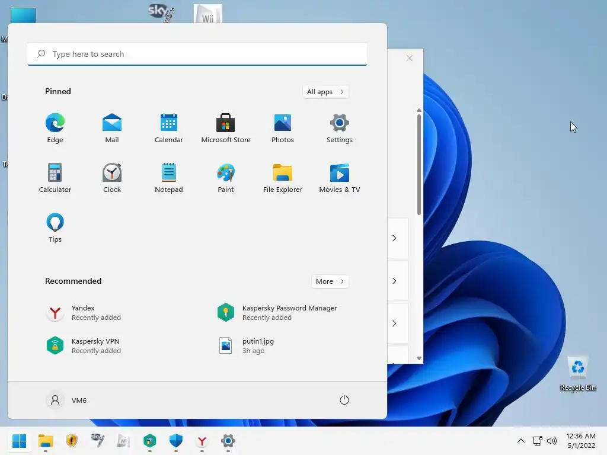607x455 pixels.
Task: Expand second chevron row in background panel
Action: click(x=394, y=281)
